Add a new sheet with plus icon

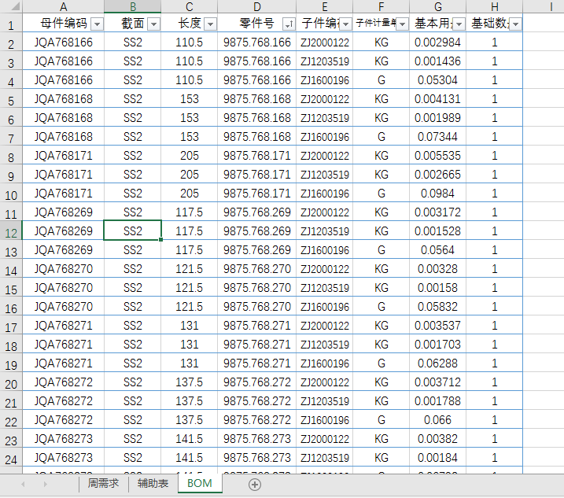pyautogui.click(x=255, y=485)
